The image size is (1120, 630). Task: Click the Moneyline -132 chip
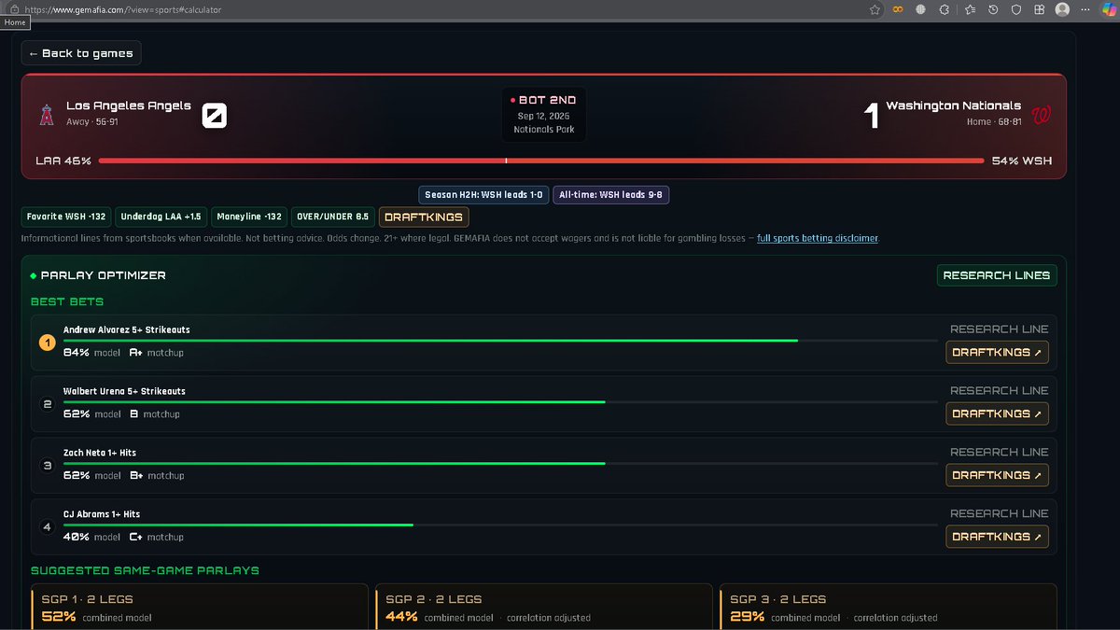(x=249, y=217)
